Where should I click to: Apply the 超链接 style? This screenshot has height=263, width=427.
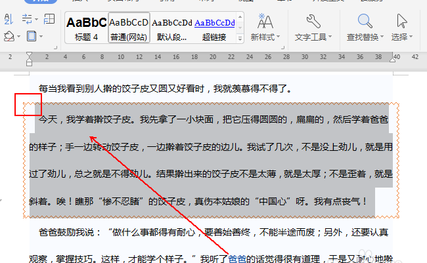click(215, 28)
